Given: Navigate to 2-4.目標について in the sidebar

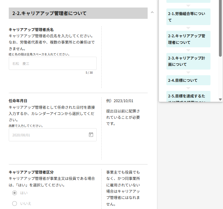Looking at the screenshot, I should click(188, 80).
